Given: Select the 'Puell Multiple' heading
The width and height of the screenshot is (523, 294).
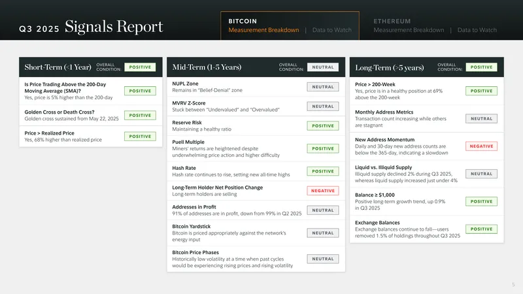Looking at the screenshot, I should tap(188, 142).
